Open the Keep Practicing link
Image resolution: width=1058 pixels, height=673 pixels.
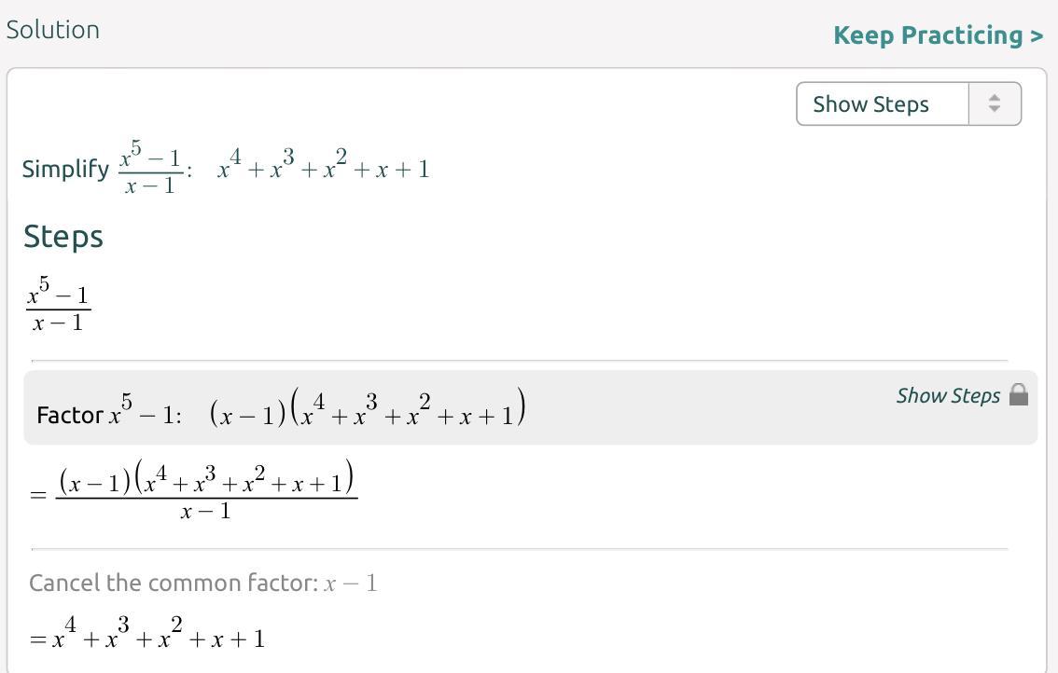click(x=938, y=35)
